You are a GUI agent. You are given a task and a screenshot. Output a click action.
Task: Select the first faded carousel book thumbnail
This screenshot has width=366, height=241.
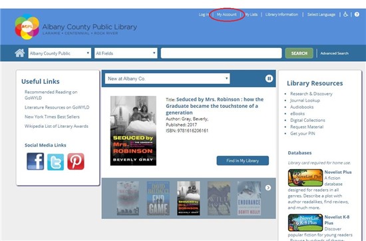(x=128, y=198)
